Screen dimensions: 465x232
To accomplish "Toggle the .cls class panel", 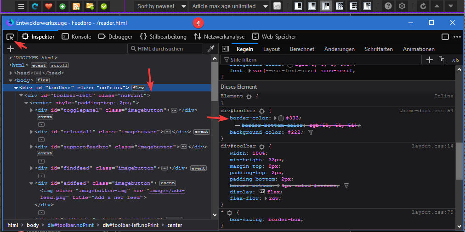I will pos(455,60).
